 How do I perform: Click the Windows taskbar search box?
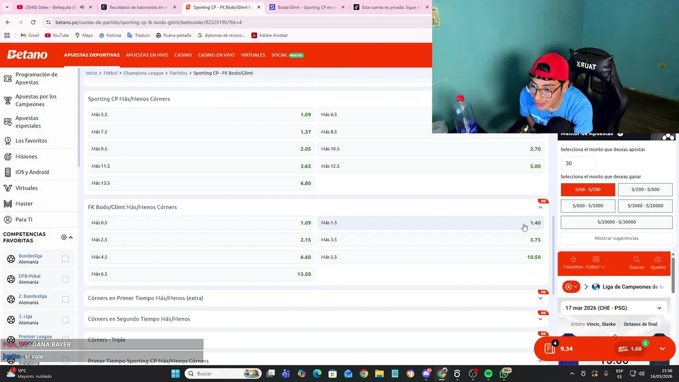pos(224,374)
